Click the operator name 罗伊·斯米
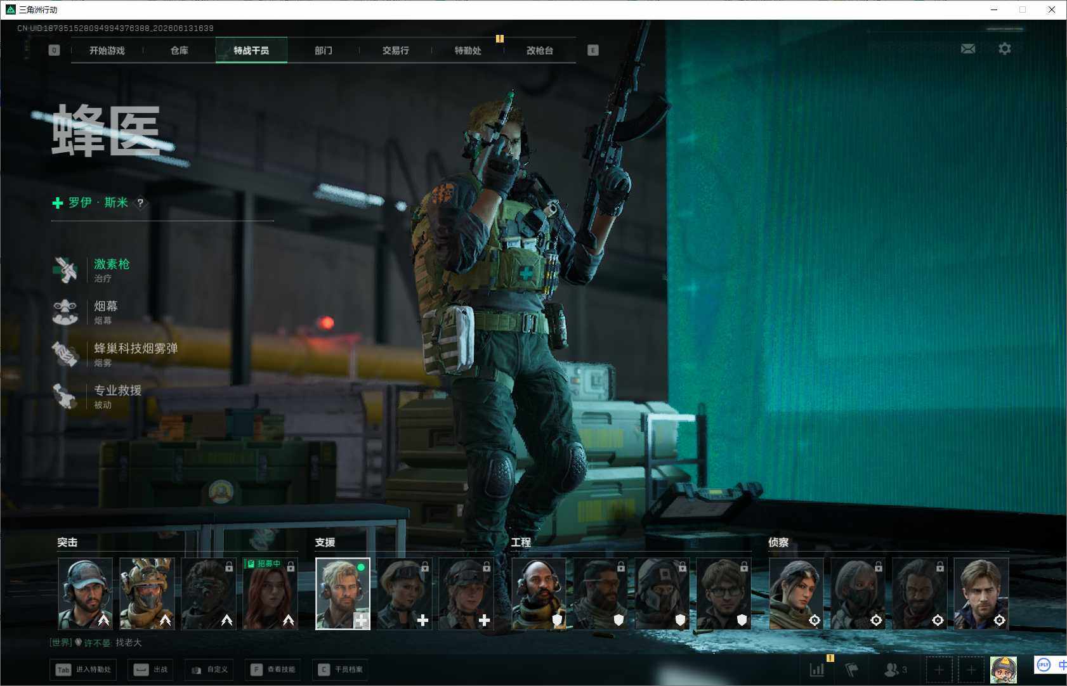 98,203
